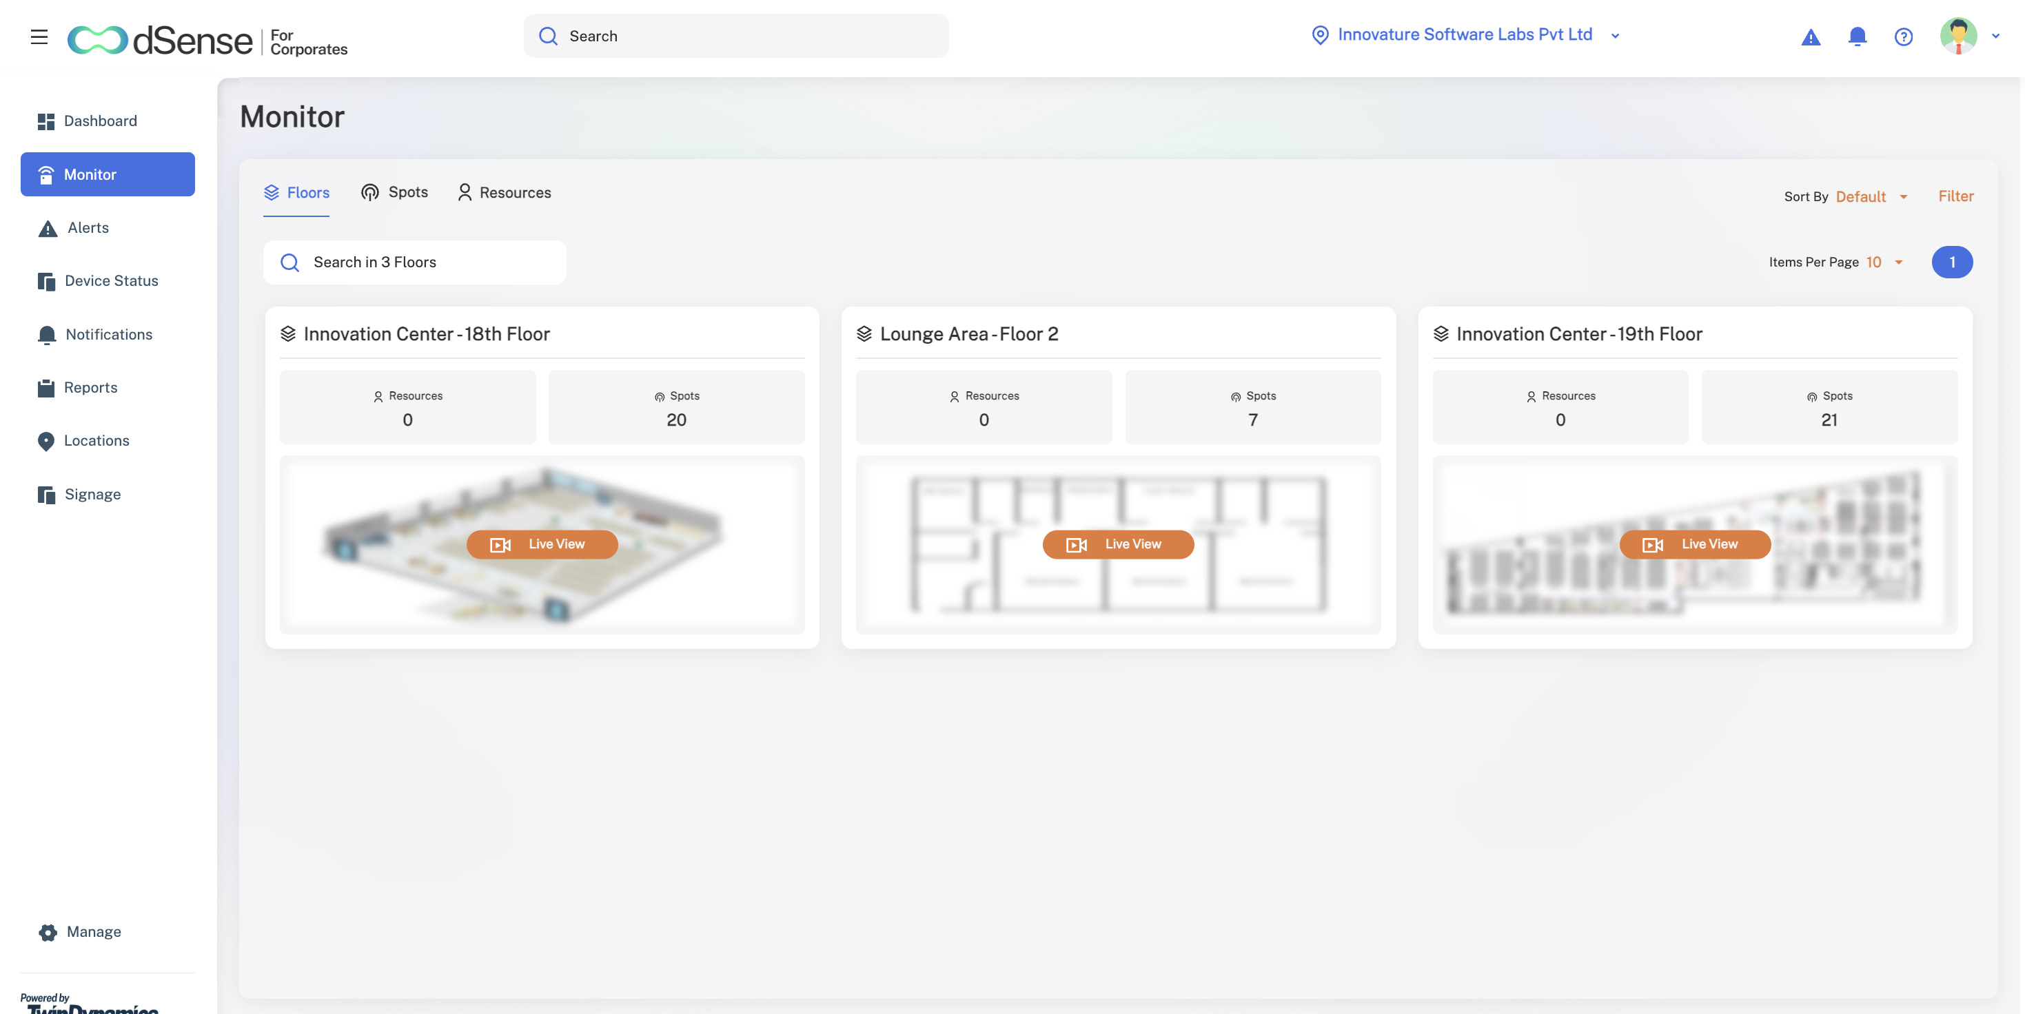The image size is (2025, 1014).
Task: Expand the Innovature Software Labs location dropdown
Action: [x=1615, y=36]
